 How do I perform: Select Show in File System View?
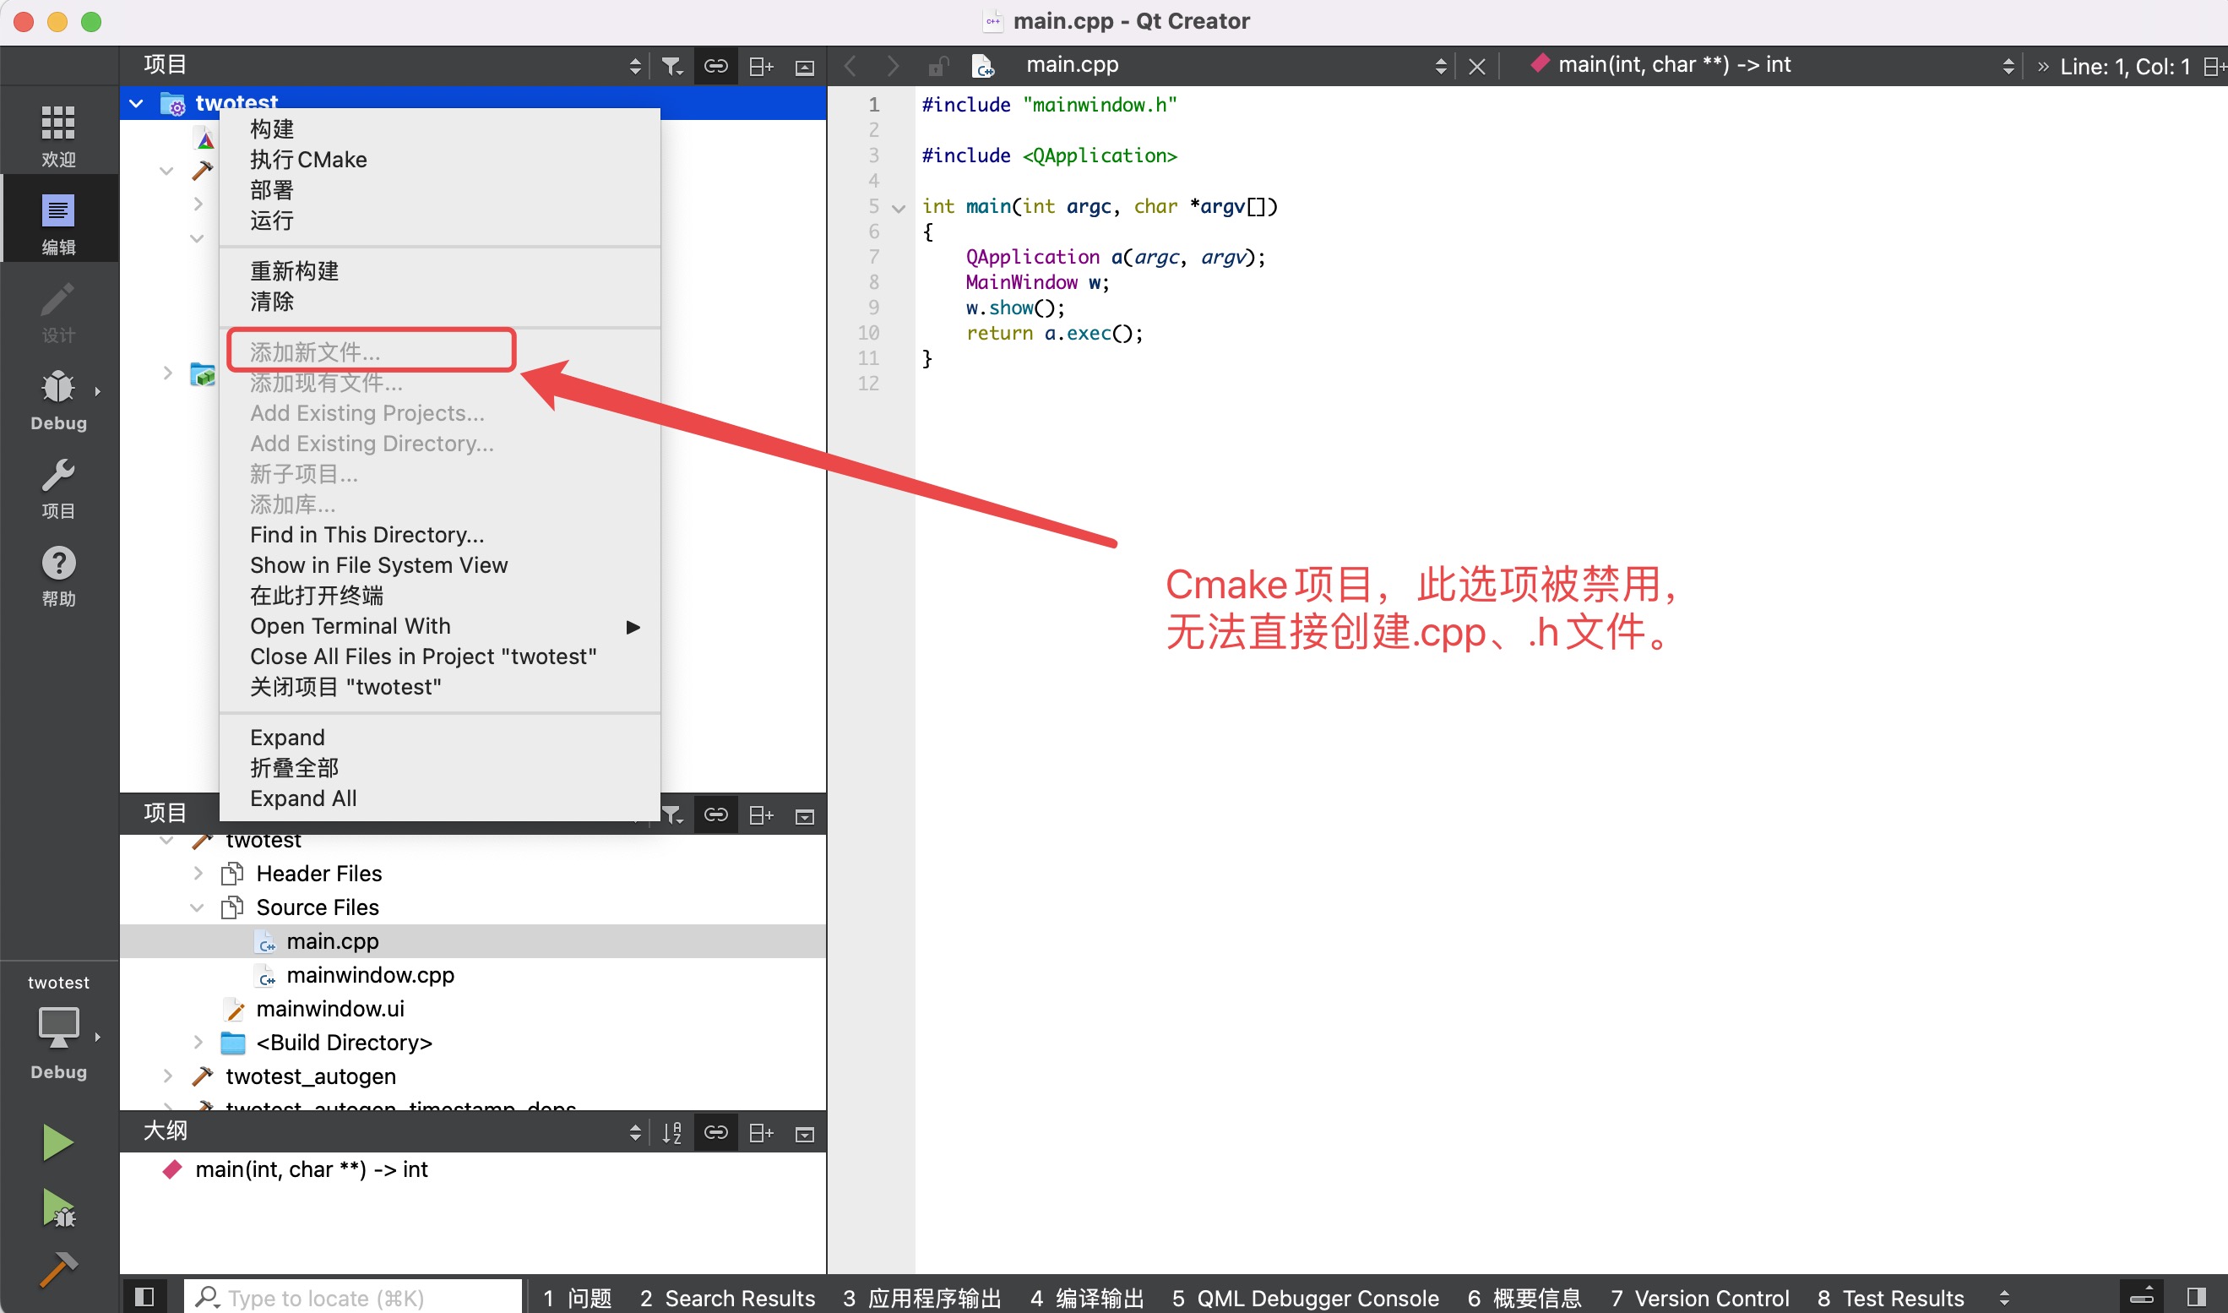[378, 565]
